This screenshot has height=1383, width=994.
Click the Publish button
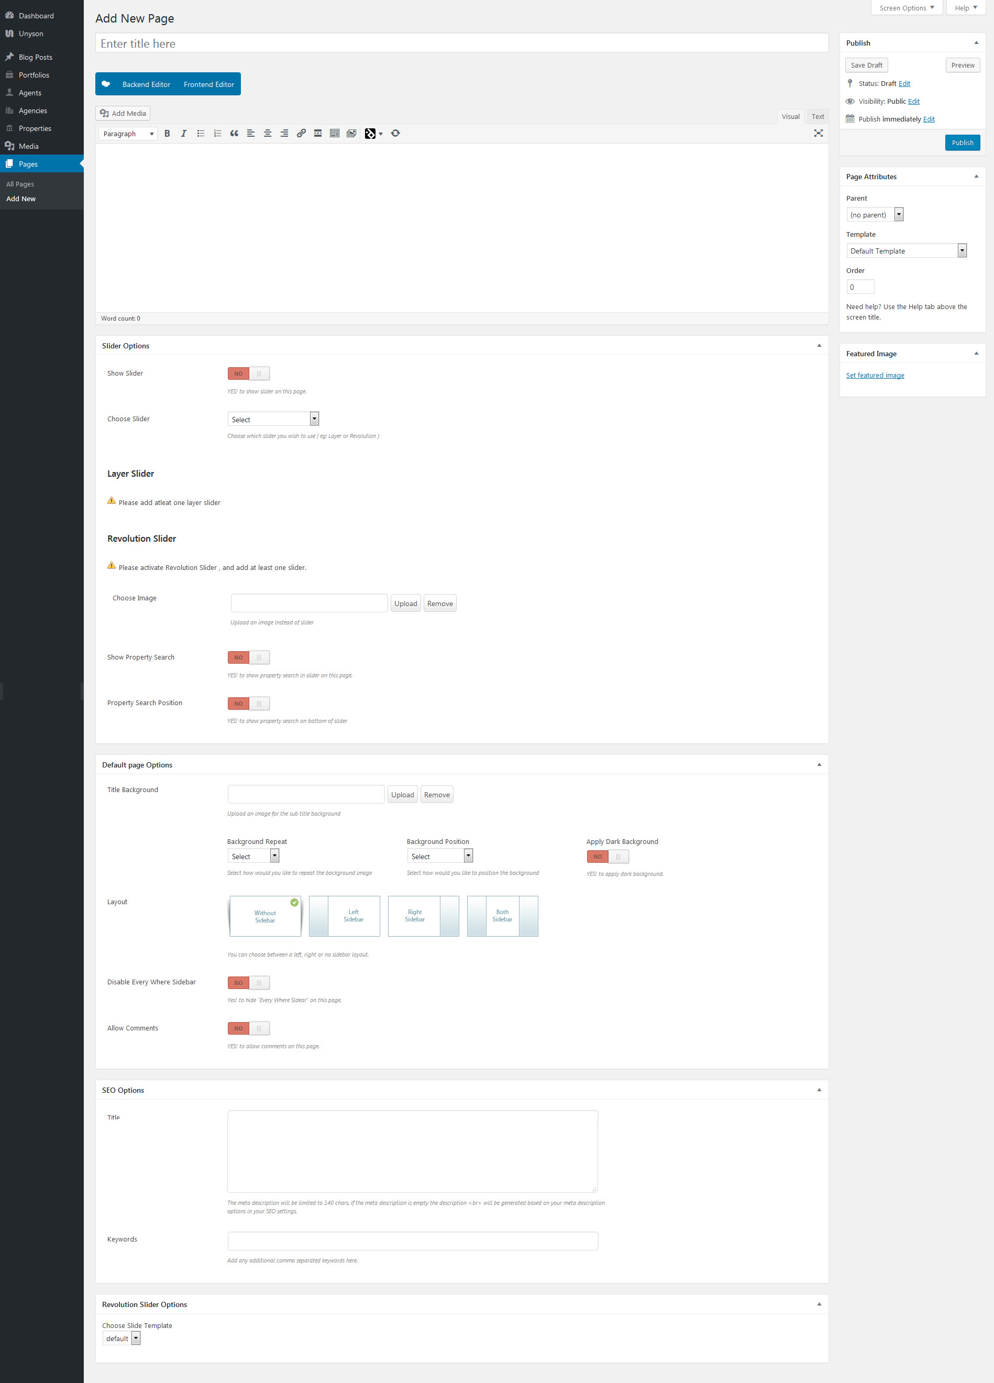tap(962, 142)
